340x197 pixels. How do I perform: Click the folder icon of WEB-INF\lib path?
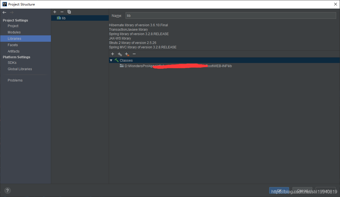(x=122, y=66)
